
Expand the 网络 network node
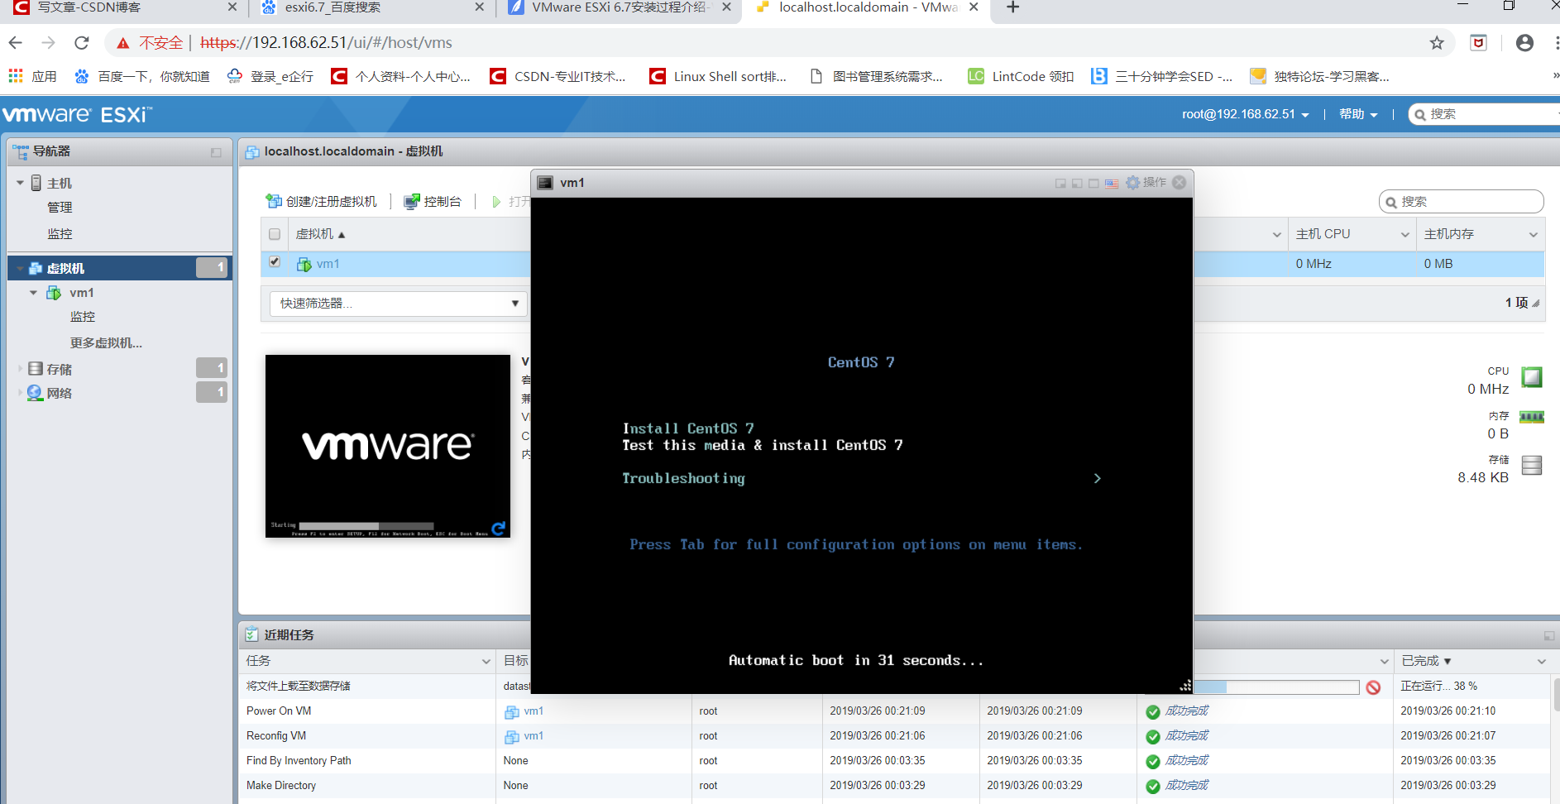[x=21, y=393]
